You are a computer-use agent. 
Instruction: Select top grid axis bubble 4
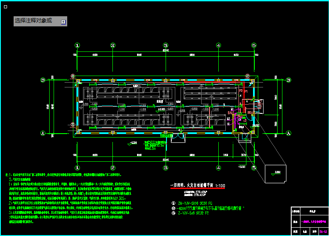pos(218,45)
